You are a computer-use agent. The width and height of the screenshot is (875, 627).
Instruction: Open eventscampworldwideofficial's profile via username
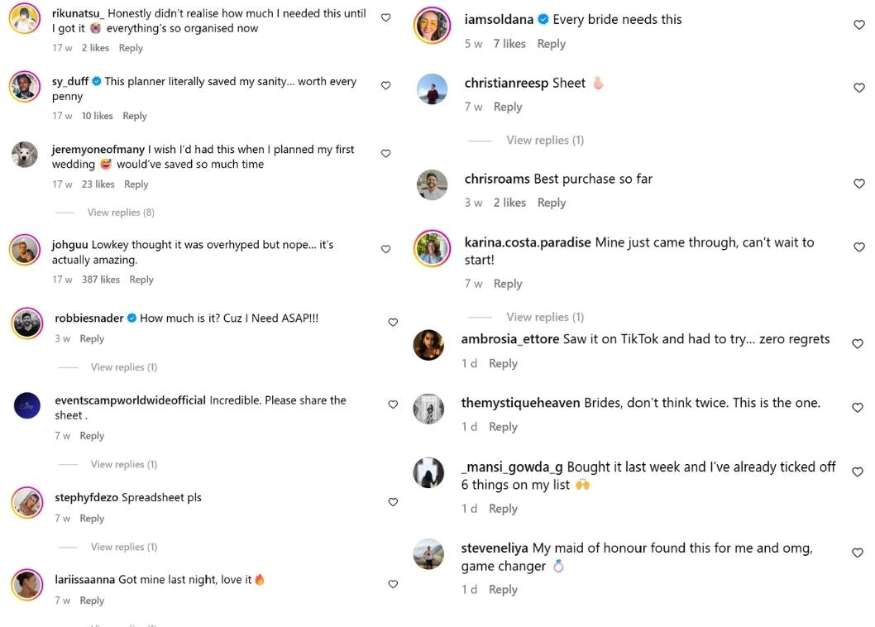point(130,400)
